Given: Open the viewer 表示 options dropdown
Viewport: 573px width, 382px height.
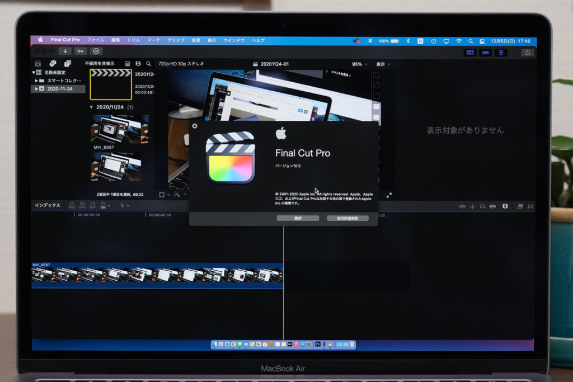Looking at the screenshot, I should 383,64.
